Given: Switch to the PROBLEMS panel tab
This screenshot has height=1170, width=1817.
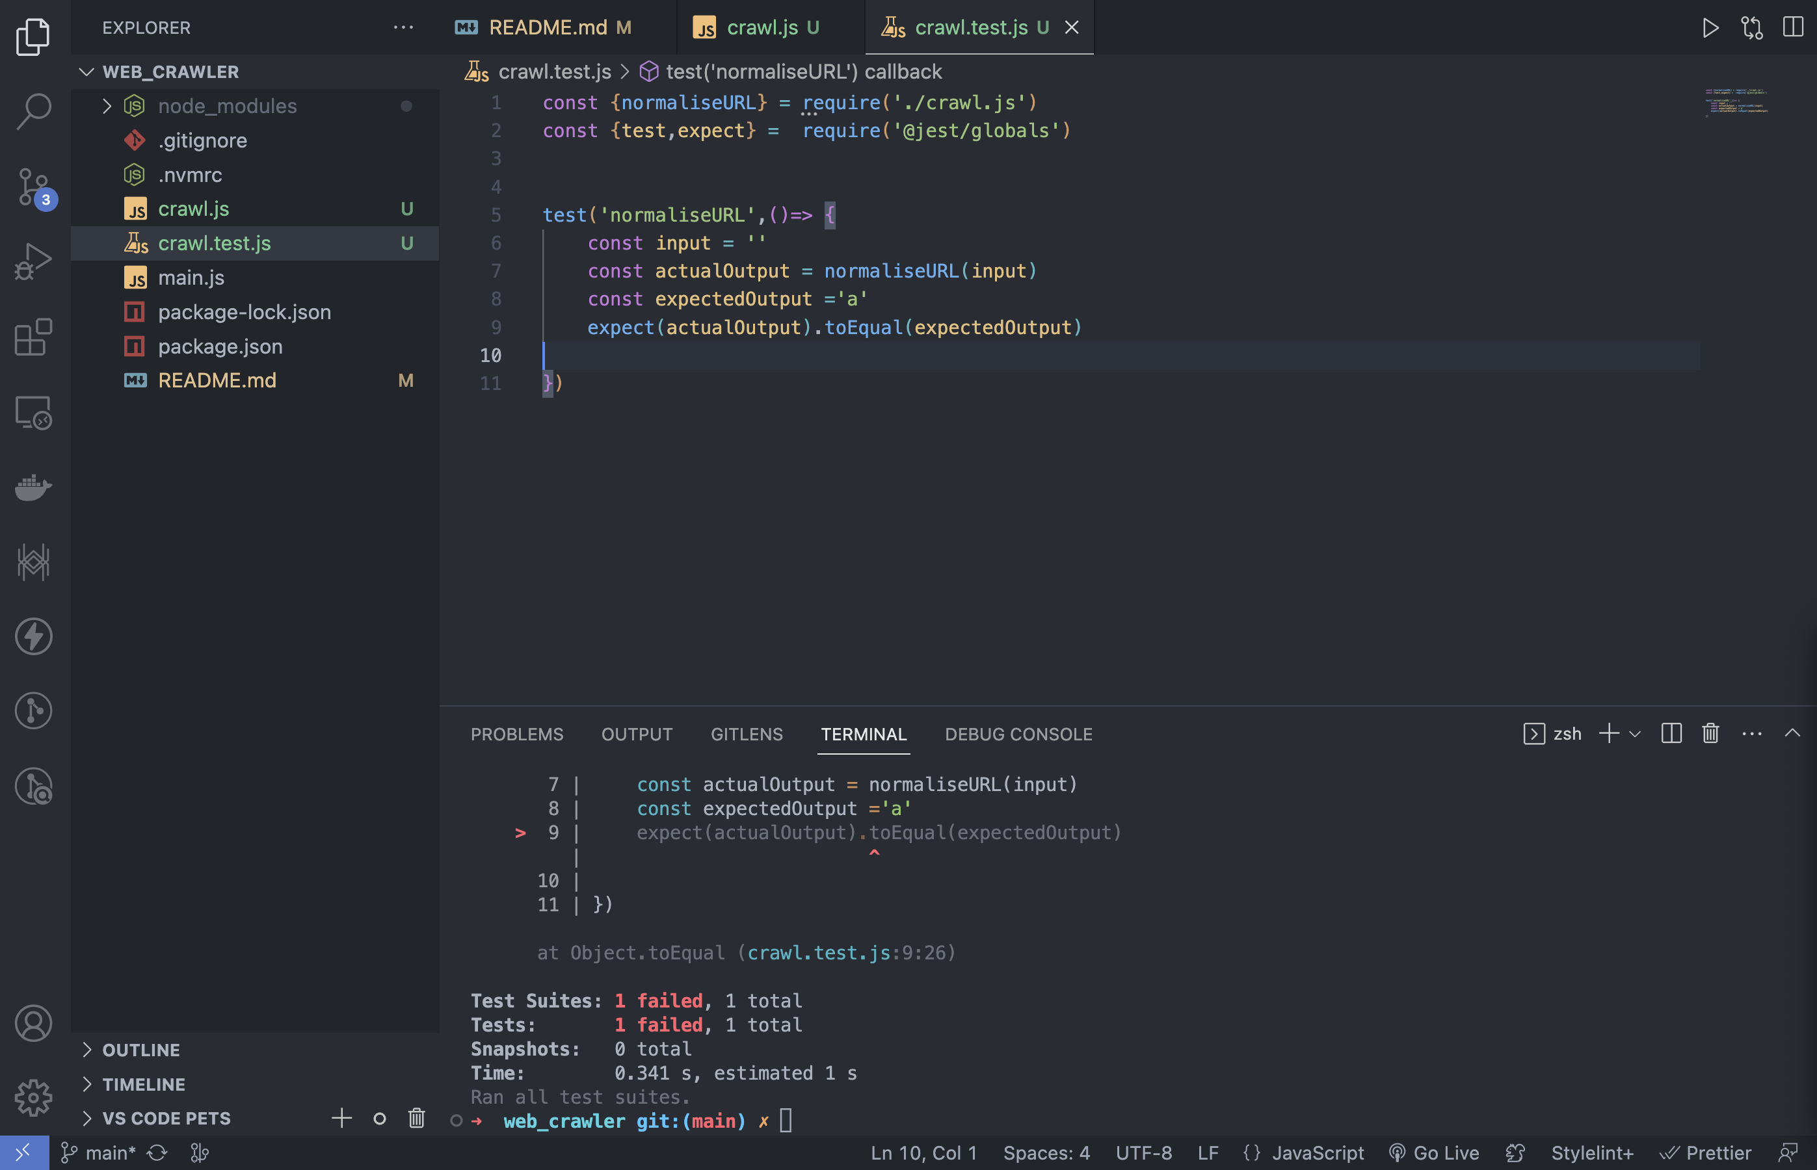Looking at the screenshot, I should coord(517,734).
